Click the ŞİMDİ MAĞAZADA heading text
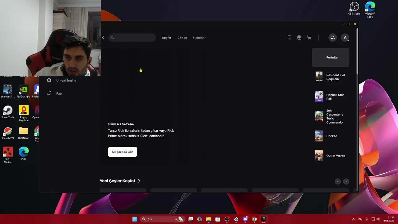Screen dimensions: 398x224 (x=121, y=124)
